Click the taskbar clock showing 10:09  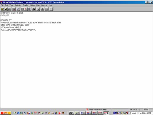pyautogui.click(x=141, y=113)
